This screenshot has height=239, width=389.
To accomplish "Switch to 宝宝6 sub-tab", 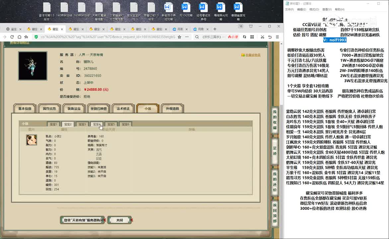I will click(125, 124).
